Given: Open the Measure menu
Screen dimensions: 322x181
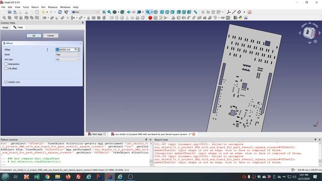Looking at the screenshot, I should 52,7.
